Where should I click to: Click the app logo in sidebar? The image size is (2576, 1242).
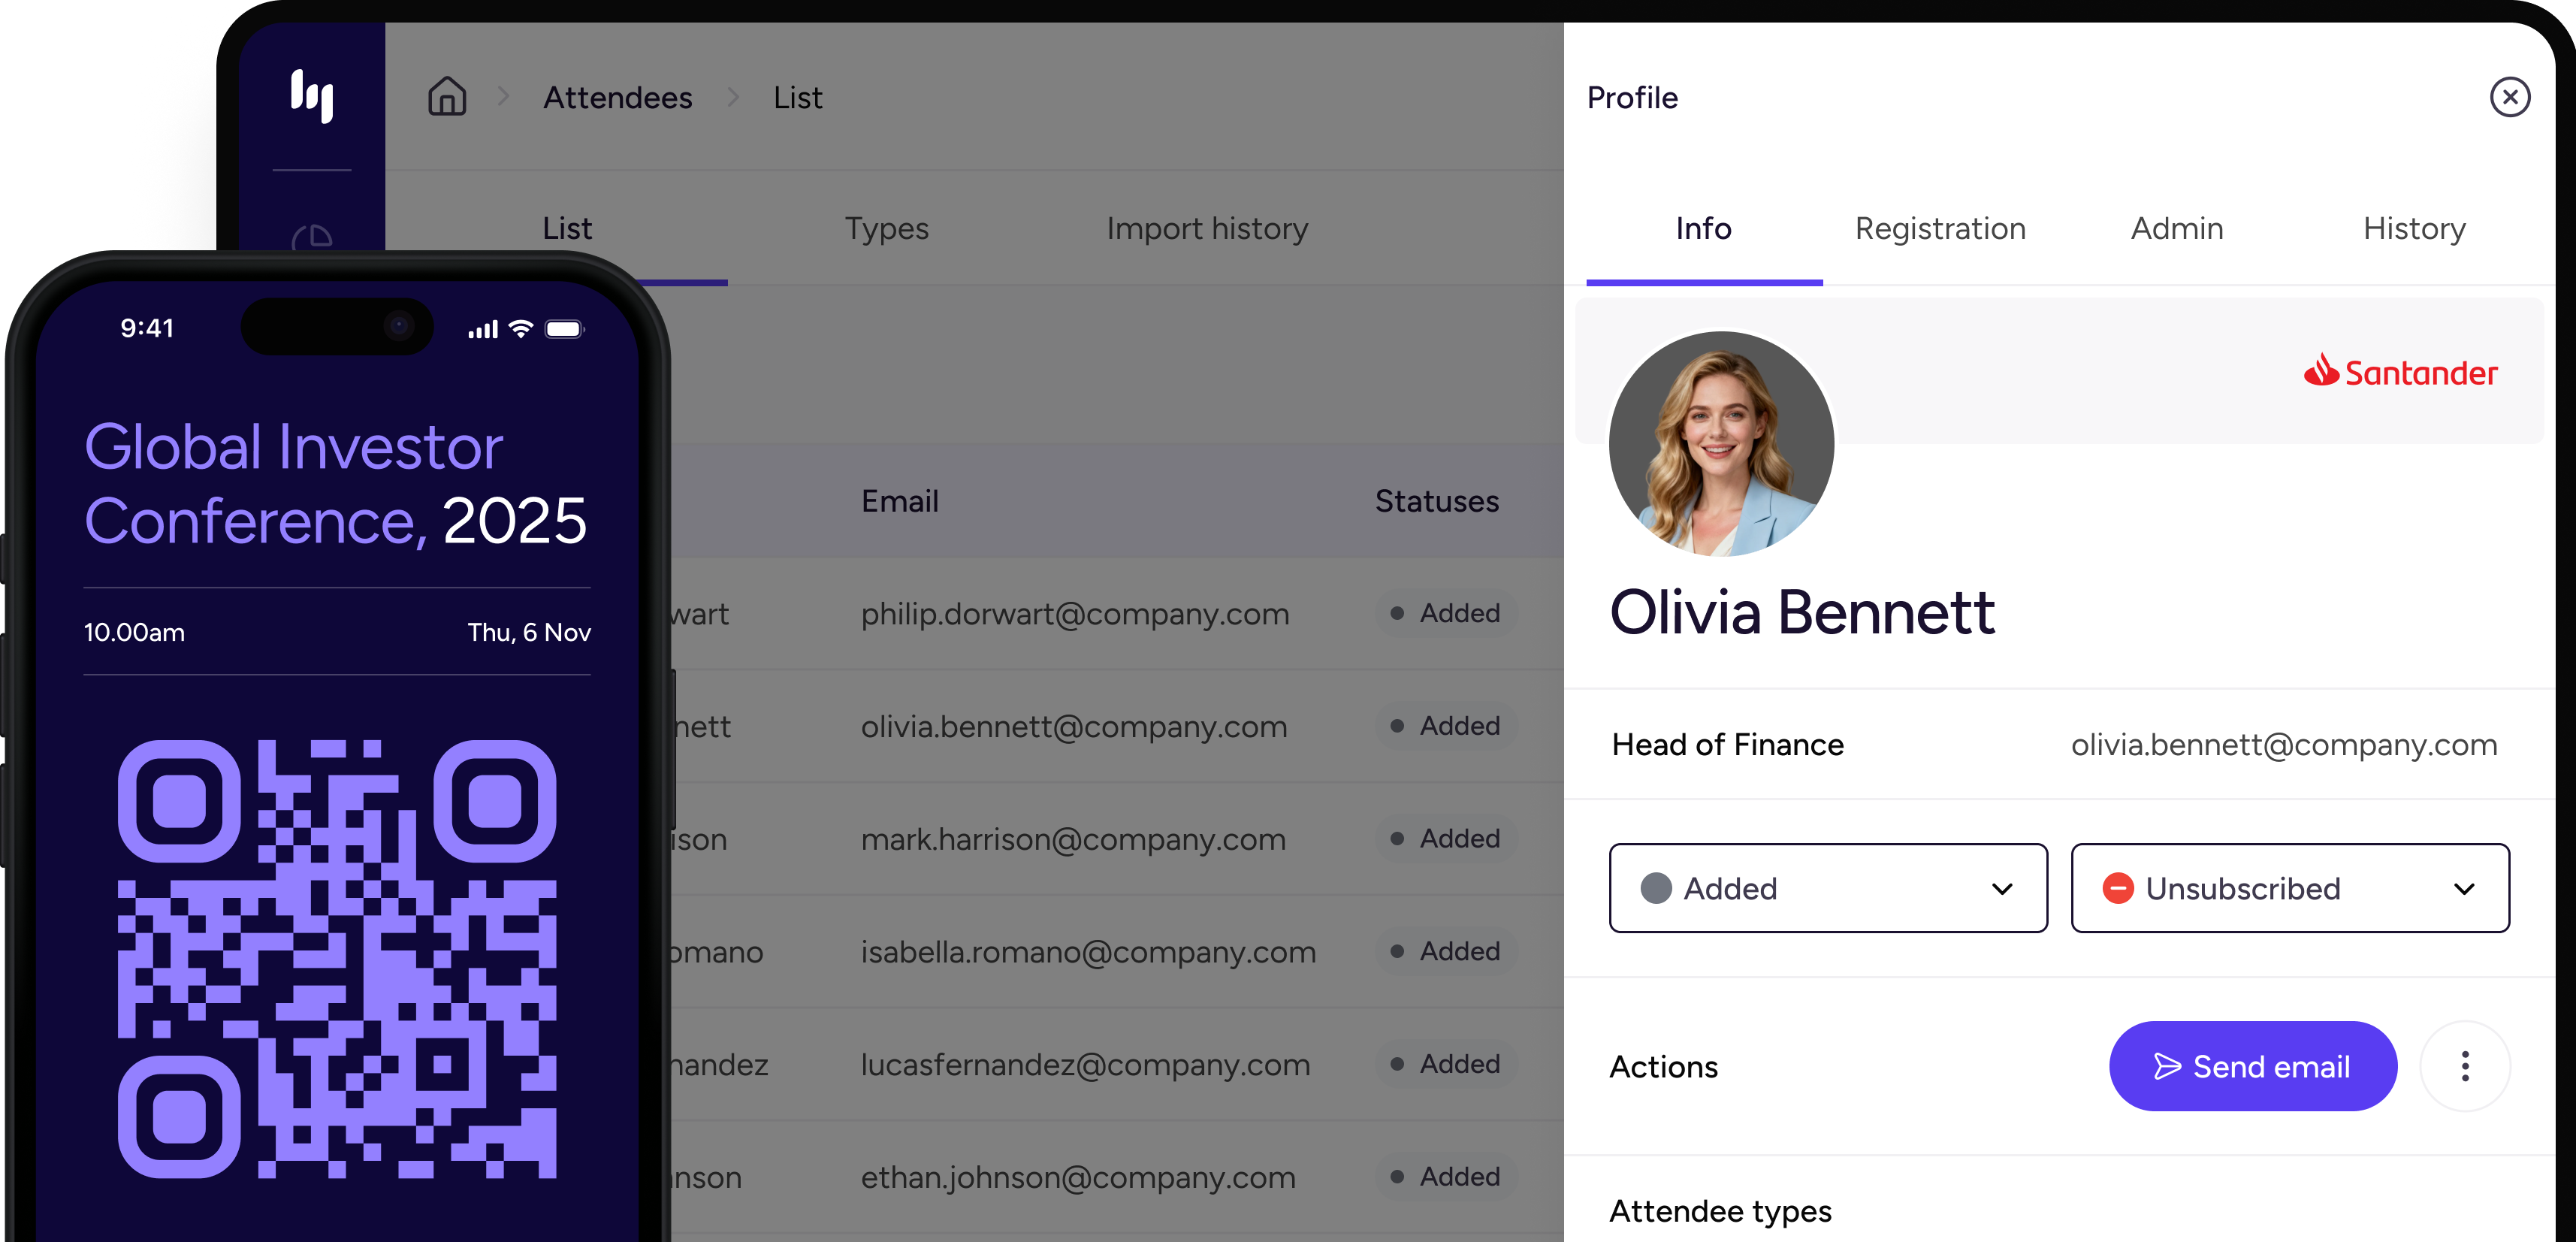pos(312,96)
